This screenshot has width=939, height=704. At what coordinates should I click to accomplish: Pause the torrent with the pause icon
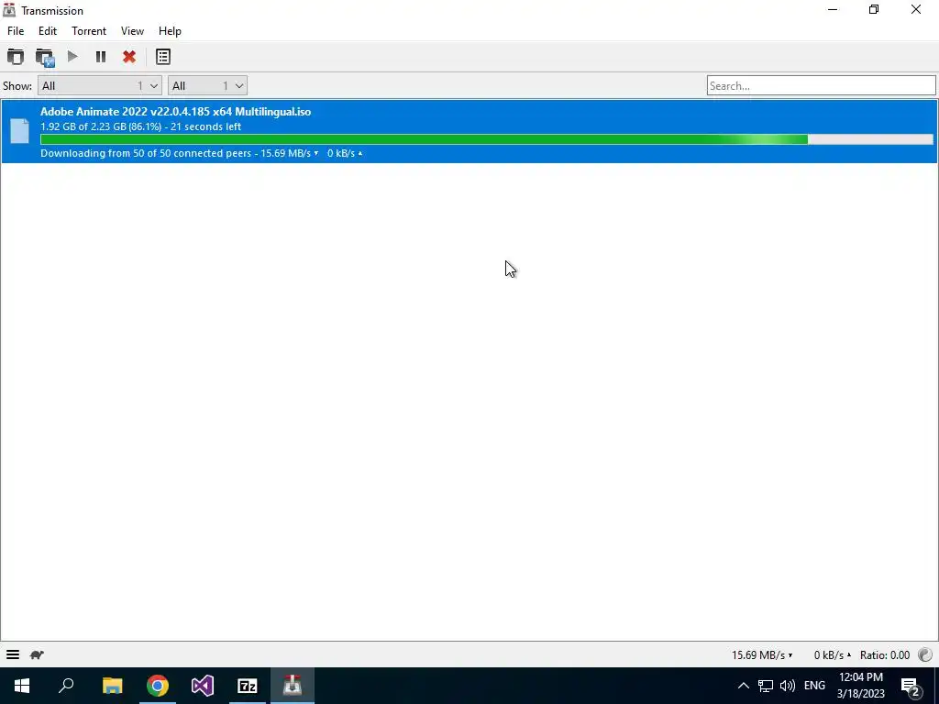[101, 57]
